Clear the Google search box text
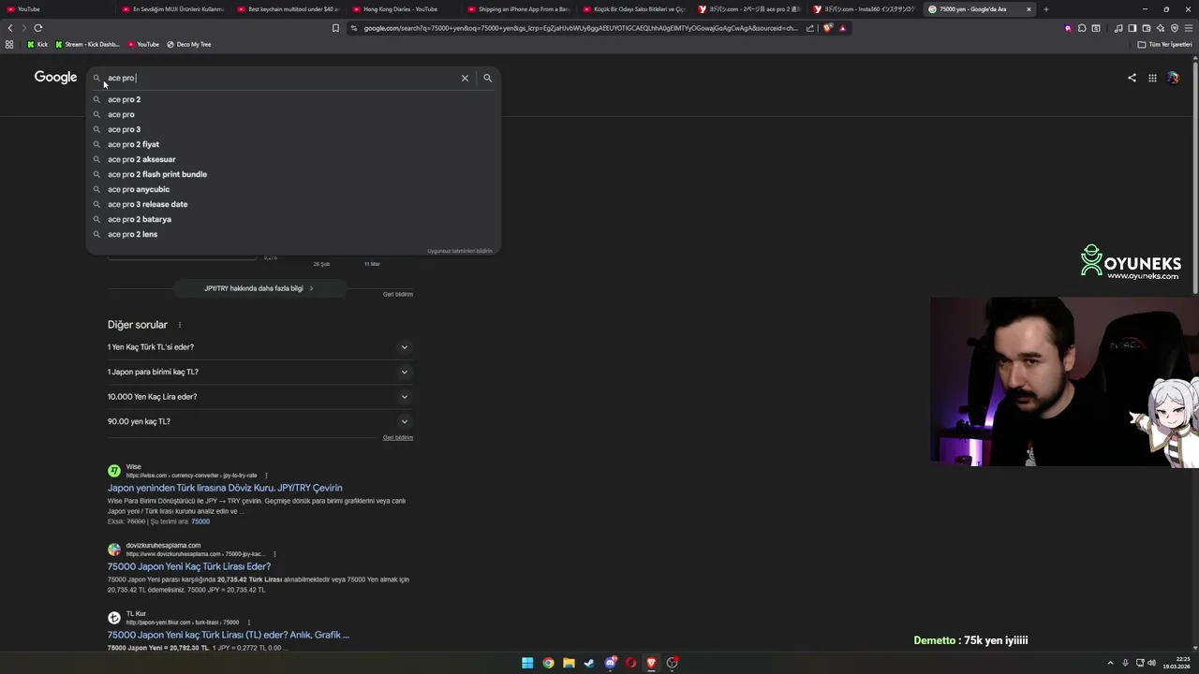Screen dimensions: 1199x674 pyautogui.click(x=465, y=78)
